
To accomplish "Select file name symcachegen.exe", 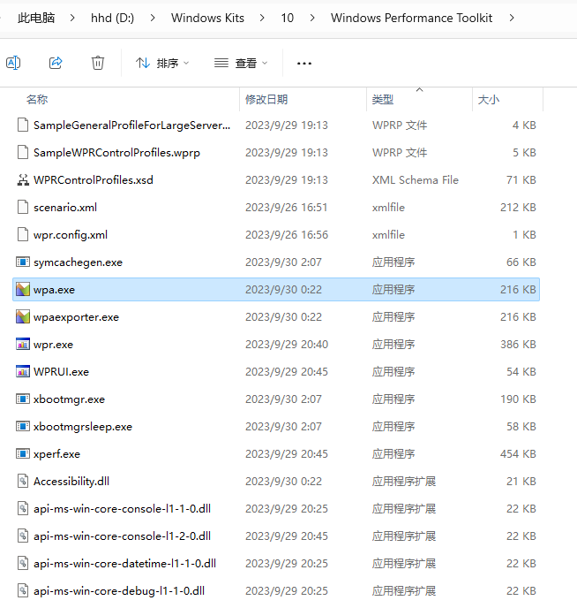I will pyautogui.click(x=78, y=262).
